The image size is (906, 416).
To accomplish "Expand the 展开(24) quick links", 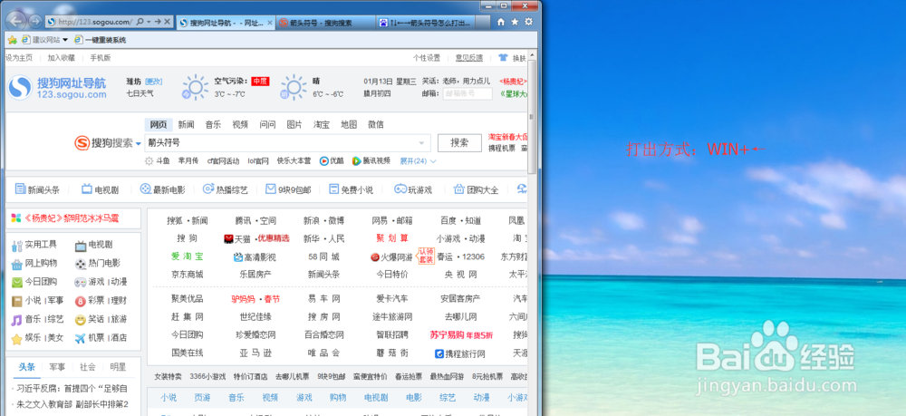I will pos(419,161).
